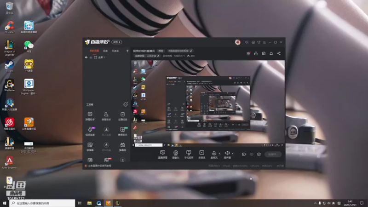Open the toolbox more-options circle icon
The image size is (368, 207).
pos(126,104)
